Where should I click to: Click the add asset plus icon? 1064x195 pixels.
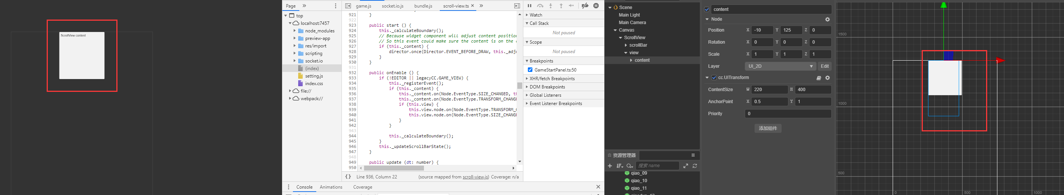(x=610, y=166)
